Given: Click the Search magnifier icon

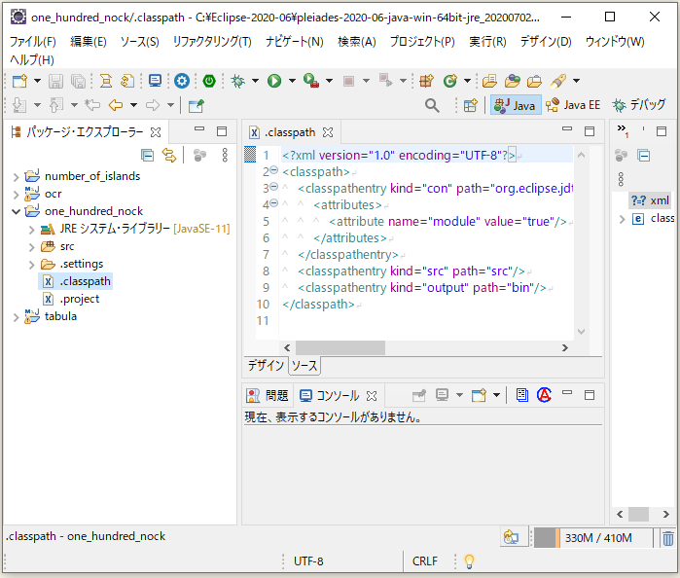Looking at the screenshot, I should coord(432,105).
